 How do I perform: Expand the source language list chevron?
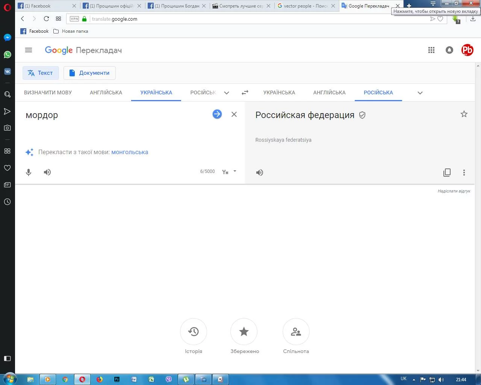pos(227,92)
